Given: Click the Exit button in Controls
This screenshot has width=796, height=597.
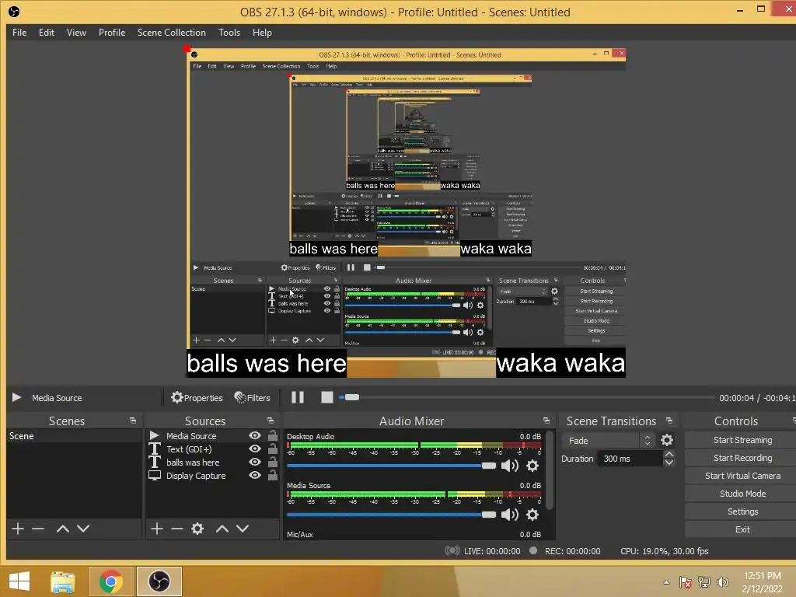Looking at the screenshot, I should pyautogui.click(x=742, y=529).
